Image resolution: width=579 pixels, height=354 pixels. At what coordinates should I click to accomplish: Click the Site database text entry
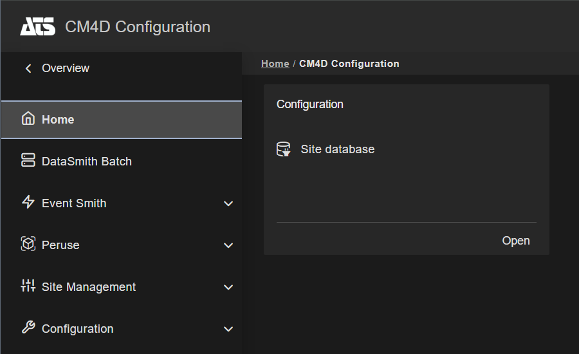(337, 149)
